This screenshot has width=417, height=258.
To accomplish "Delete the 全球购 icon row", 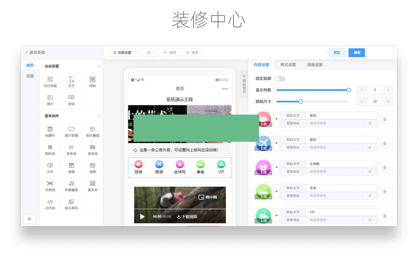I will click(x=384, y=168).
